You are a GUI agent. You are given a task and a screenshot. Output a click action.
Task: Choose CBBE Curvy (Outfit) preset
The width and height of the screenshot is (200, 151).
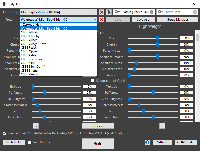pyautogui.click(x=59, y=44)
